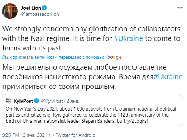
Task: Click the KyivPost verified badge
Action: pos(36,101)
